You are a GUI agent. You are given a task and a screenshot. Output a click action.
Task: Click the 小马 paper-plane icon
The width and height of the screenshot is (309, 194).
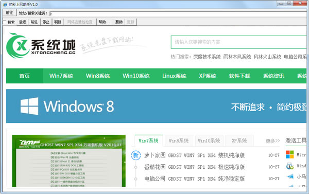(290, 177)
